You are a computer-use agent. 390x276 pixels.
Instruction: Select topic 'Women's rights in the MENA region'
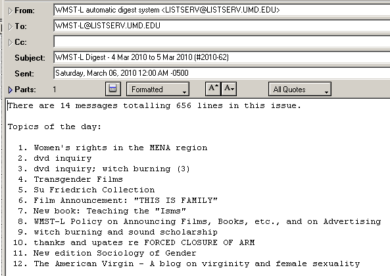(120, 148)
